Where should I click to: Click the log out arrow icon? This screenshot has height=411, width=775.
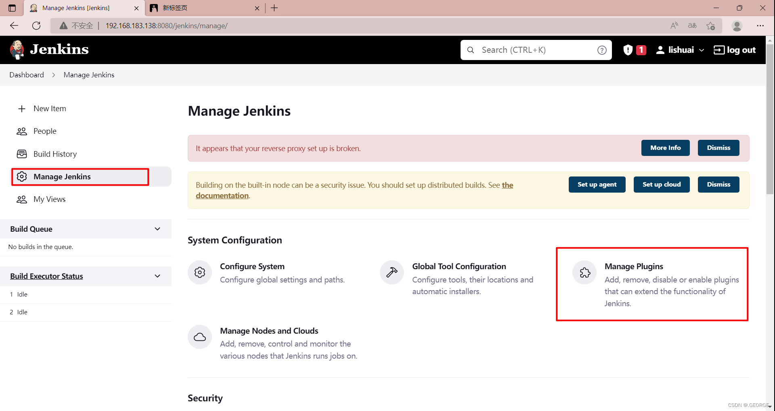[x=719, y=50]
